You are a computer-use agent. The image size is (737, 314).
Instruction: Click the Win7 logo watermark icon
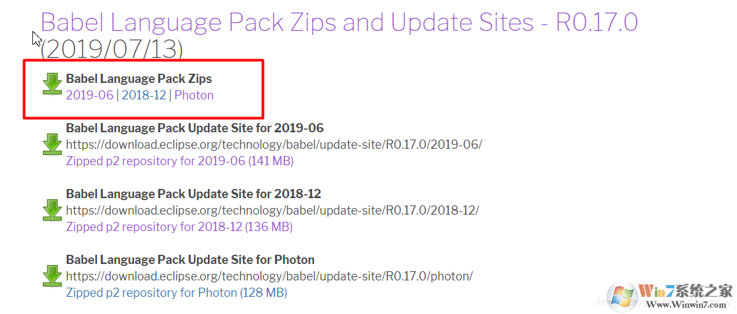coord(622,297)
